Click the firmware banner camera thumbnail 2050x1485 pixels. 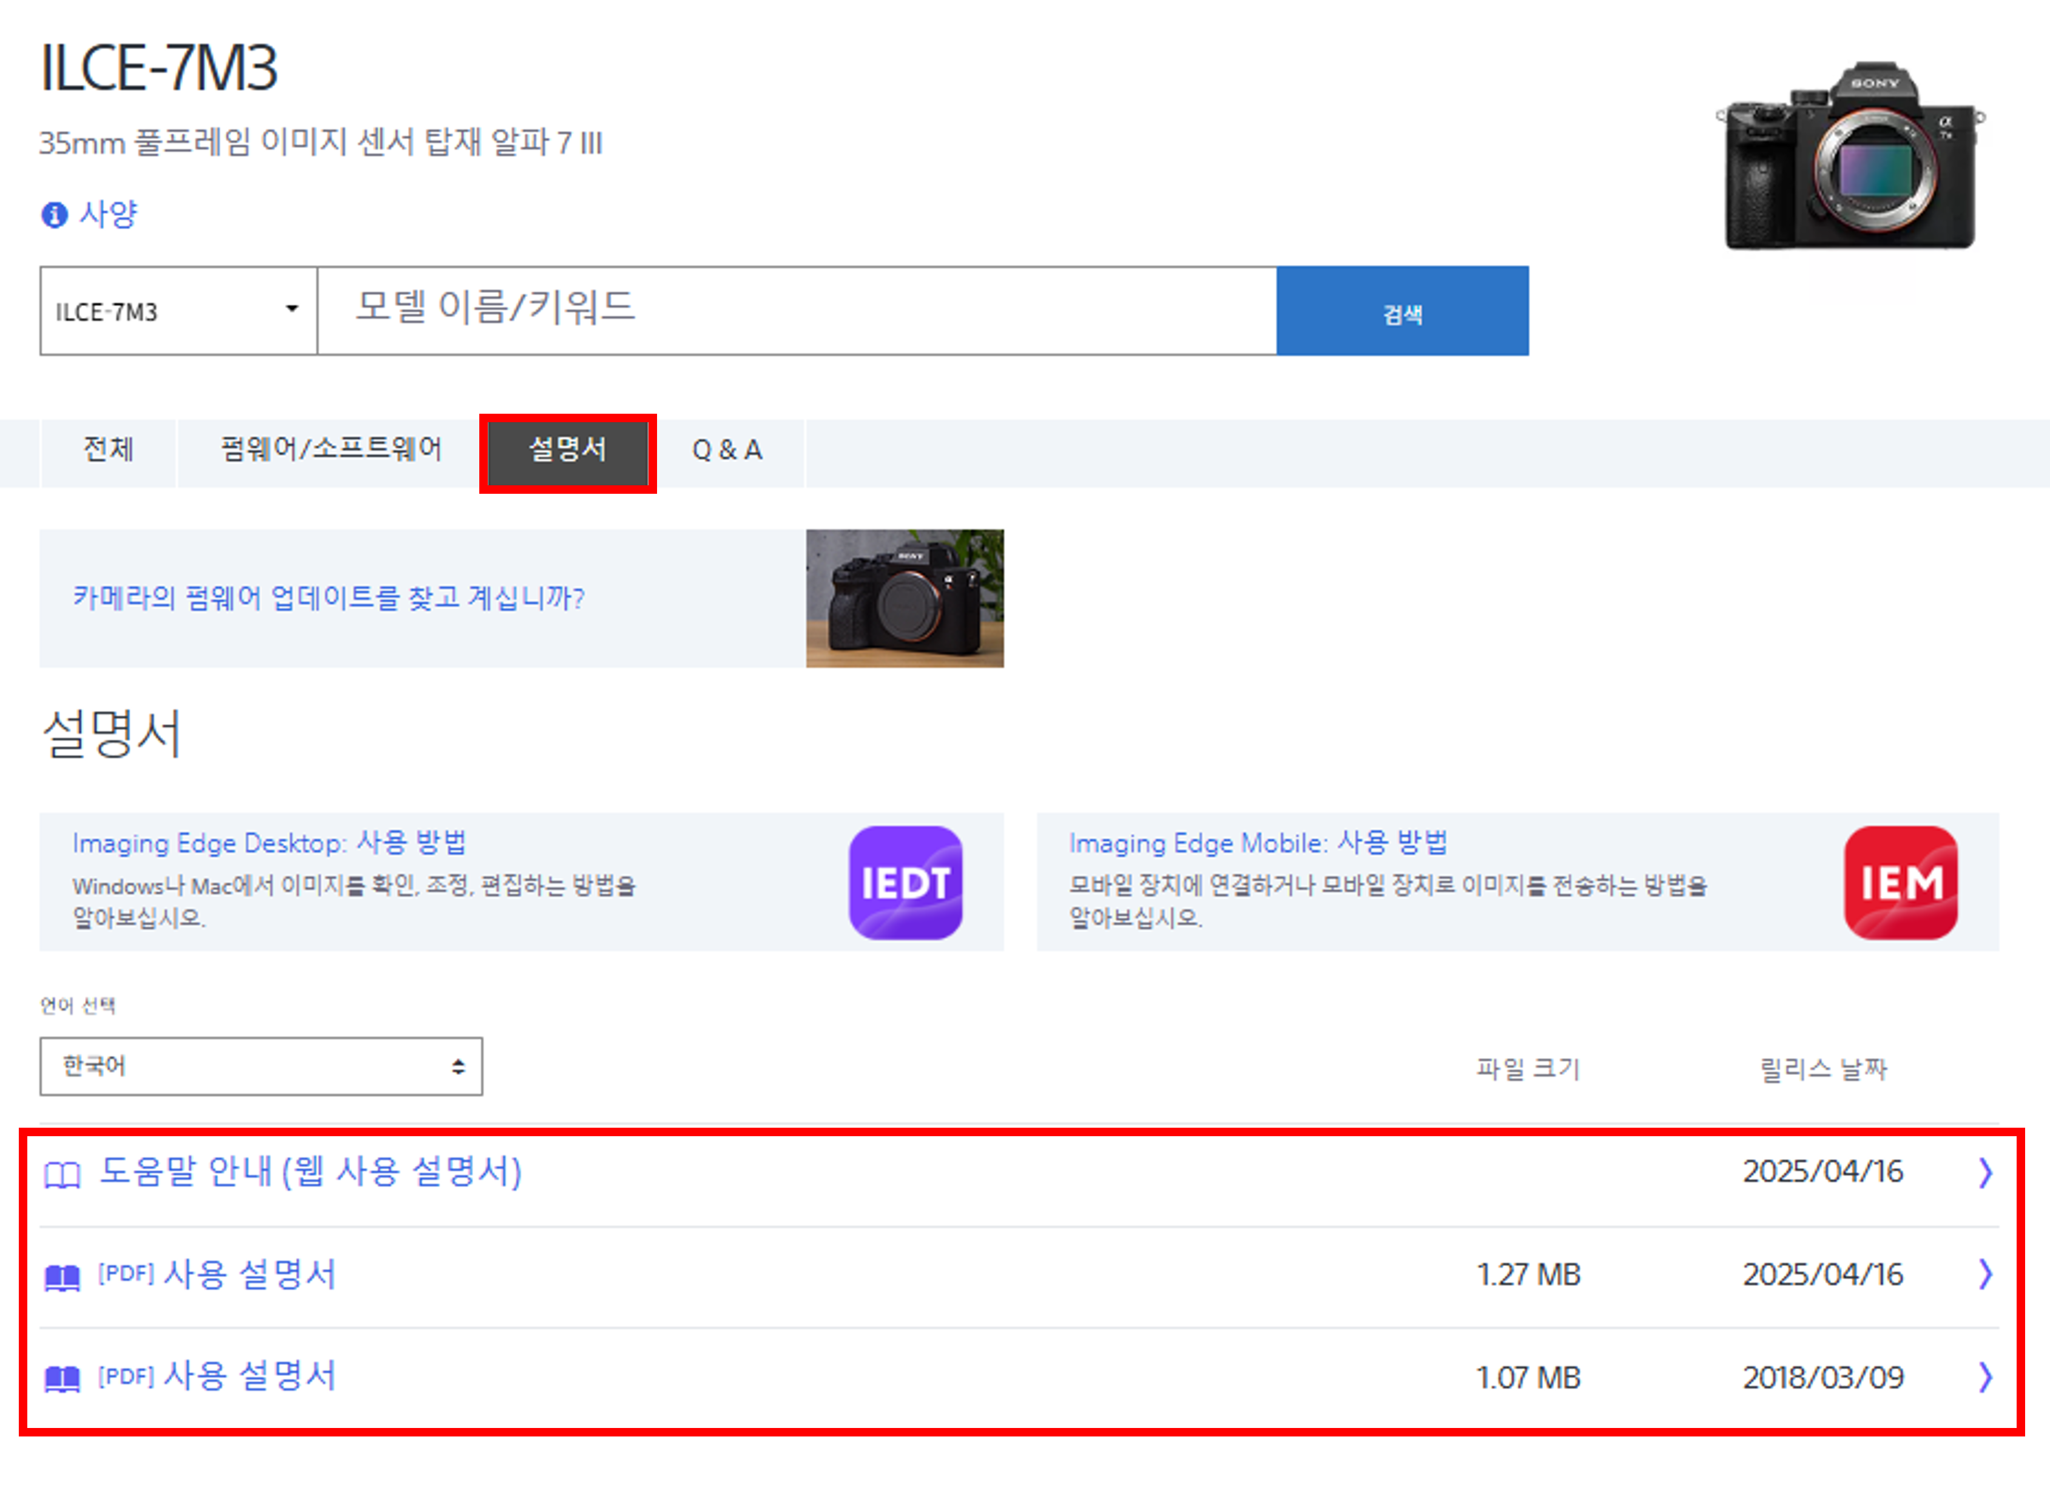click(905, 598)
